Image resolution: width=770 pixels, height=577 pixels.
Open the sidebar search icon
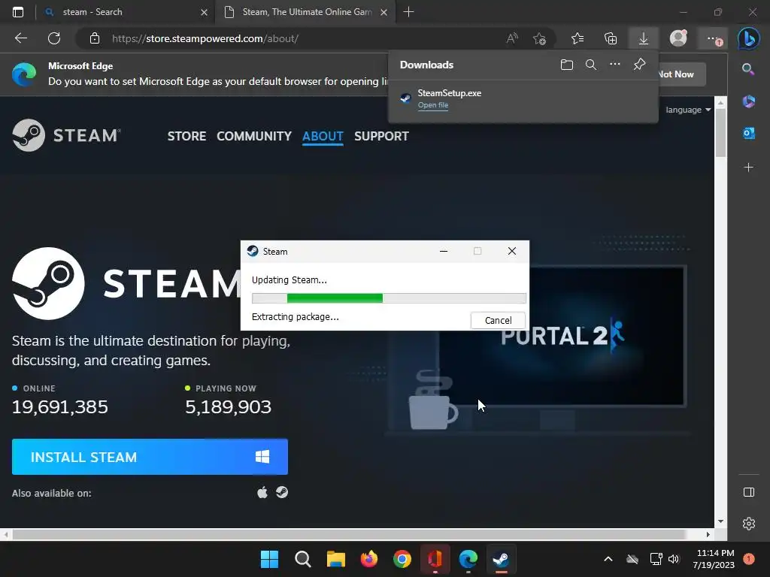[x=748, y=69]
